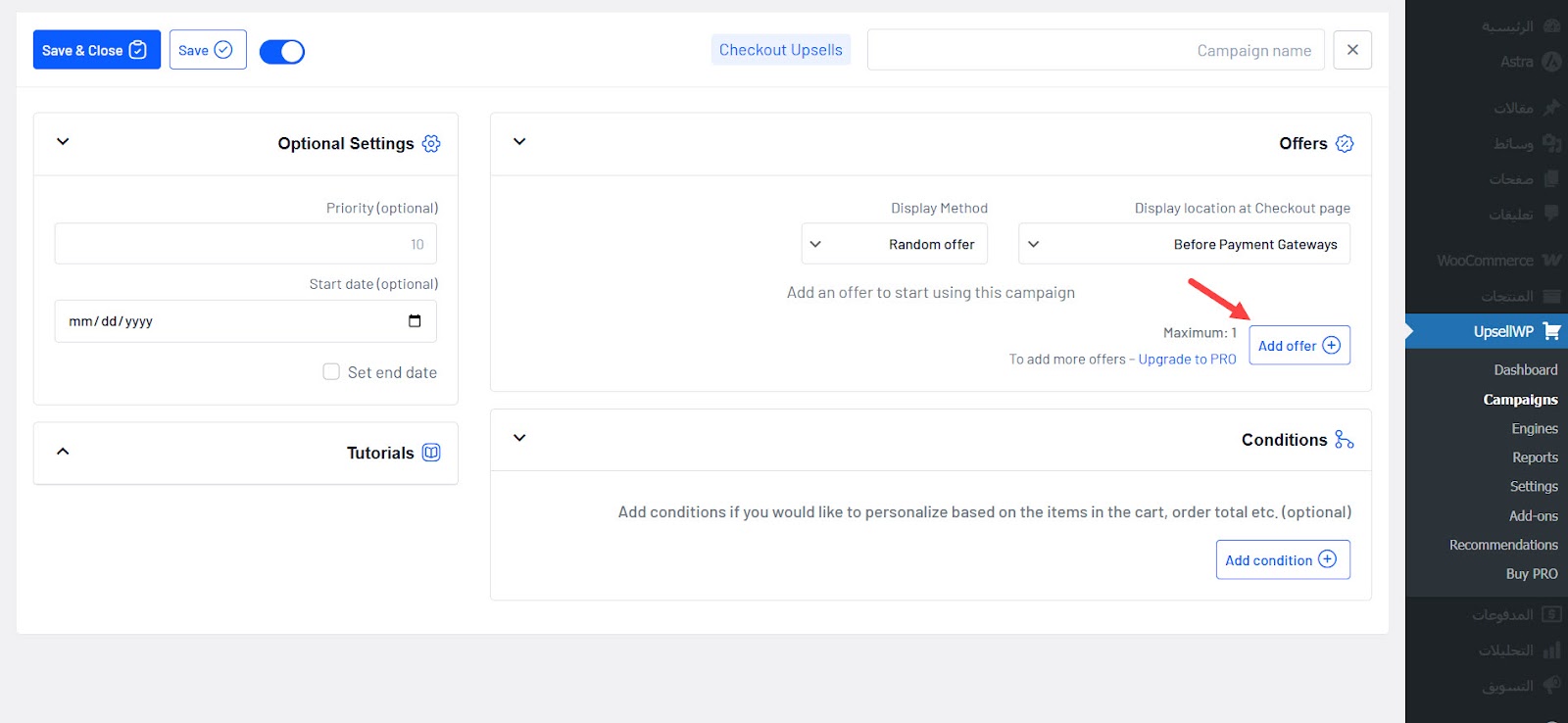Open the start date calendar picker icon
1568x723 pixels.
415,321
